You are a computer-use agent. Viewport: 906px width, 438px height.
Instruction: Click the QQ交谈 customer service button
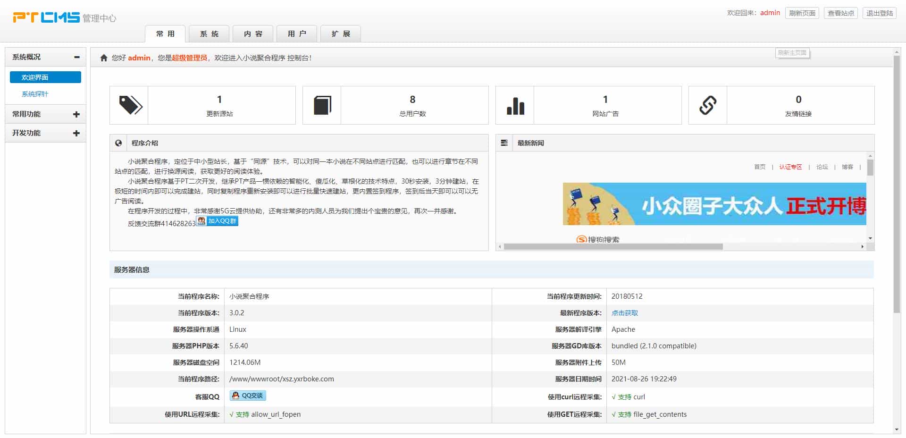[248, 396]
